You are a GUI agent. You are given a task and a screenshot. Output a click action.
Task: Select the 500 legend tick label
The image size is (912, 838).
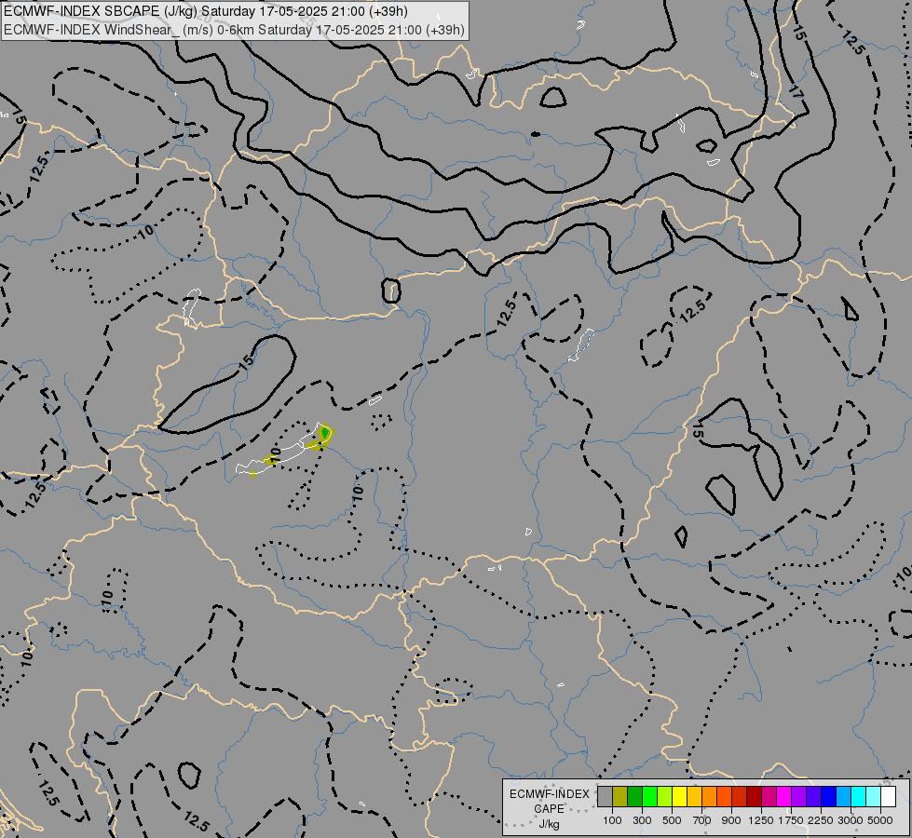pyautogui.click(x=672, y=820)
